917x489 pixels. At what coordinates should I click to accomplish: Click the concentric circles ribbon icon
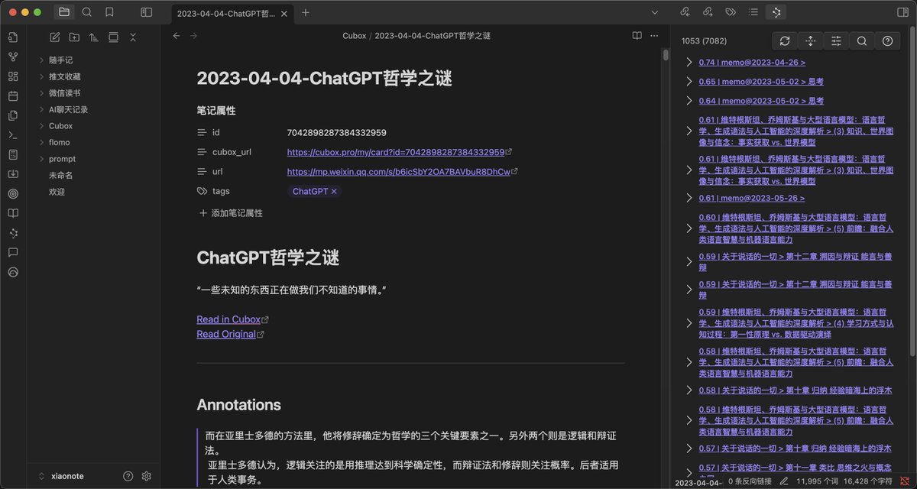pos(13,193)
